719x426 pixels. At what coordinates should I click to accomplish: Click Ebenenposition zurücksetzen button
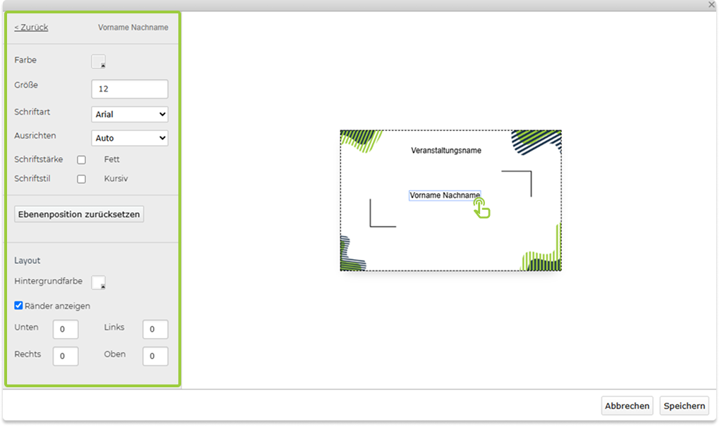(x=79, y=214)
